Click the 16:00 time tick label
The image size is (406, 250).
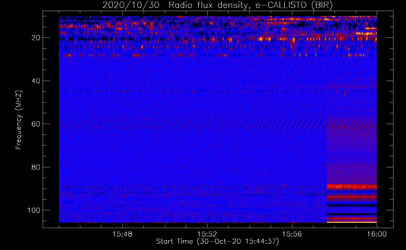(377, 234)
